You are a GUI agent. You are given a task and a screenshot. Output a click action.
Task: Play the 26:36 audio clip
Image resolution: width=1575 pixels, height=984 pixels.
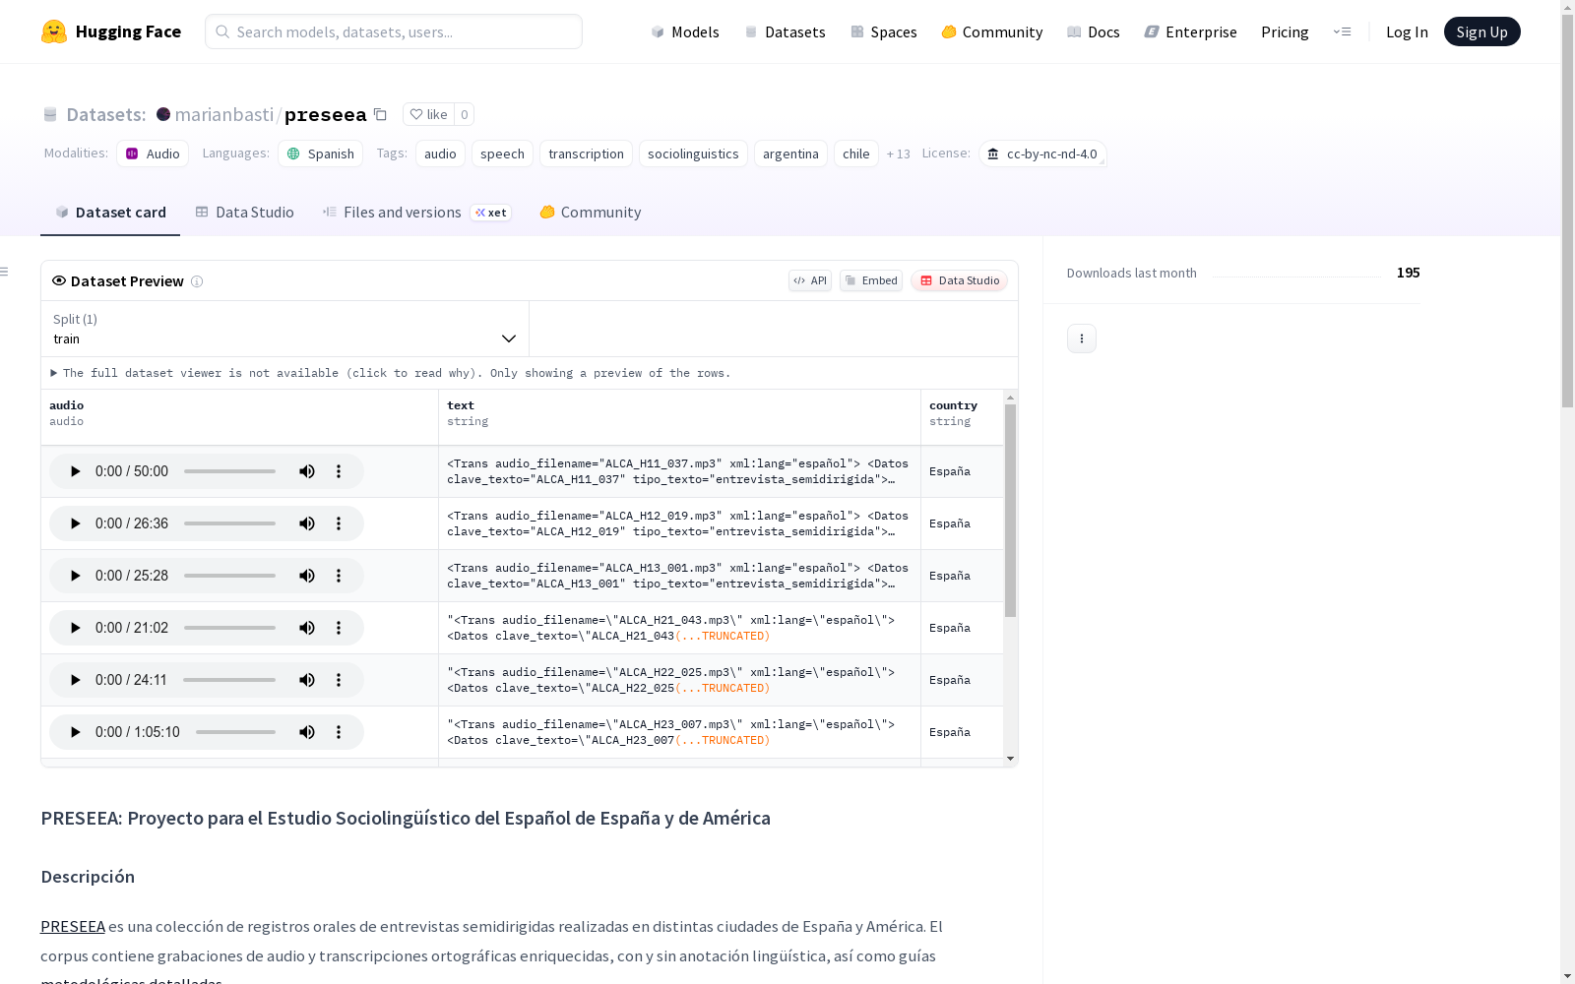click(x=75, y=523)
